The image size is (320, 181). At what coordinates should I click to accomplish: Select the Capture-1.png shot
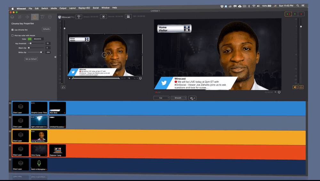(58, 150)
